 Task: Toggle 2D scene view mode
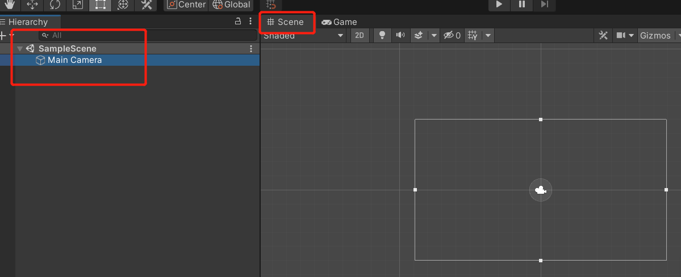[360, 36]
